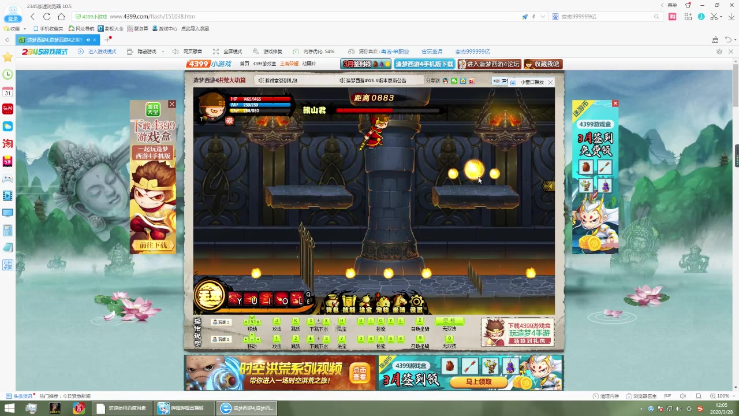Open the 淘 Taobao sidebar icon
Image resolution: width=739 pixels, height=416 pixels.
click(8, 143)
